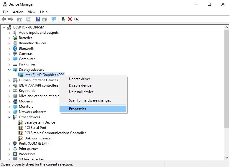This screenshot has width=230, height=167.
Task: Click the Cameras webcam icon
Action: [15, 54]
